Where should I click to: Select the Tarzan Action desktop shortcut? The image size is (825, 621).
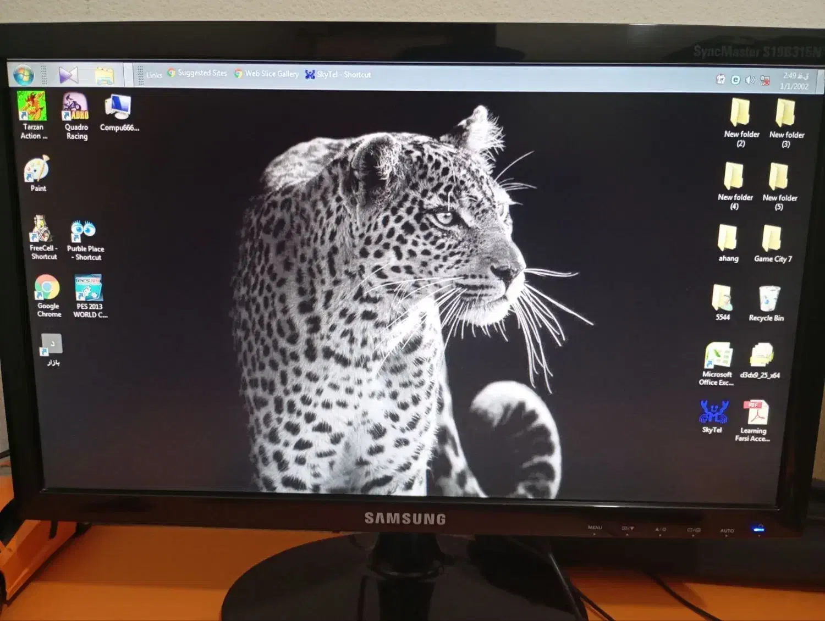32,108
